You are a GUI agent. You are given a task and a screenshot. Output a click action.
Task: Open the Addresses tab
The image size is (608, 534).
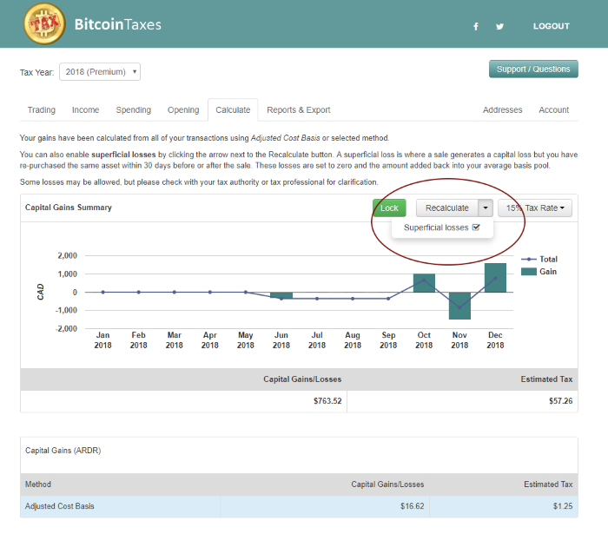pos(502,110)
